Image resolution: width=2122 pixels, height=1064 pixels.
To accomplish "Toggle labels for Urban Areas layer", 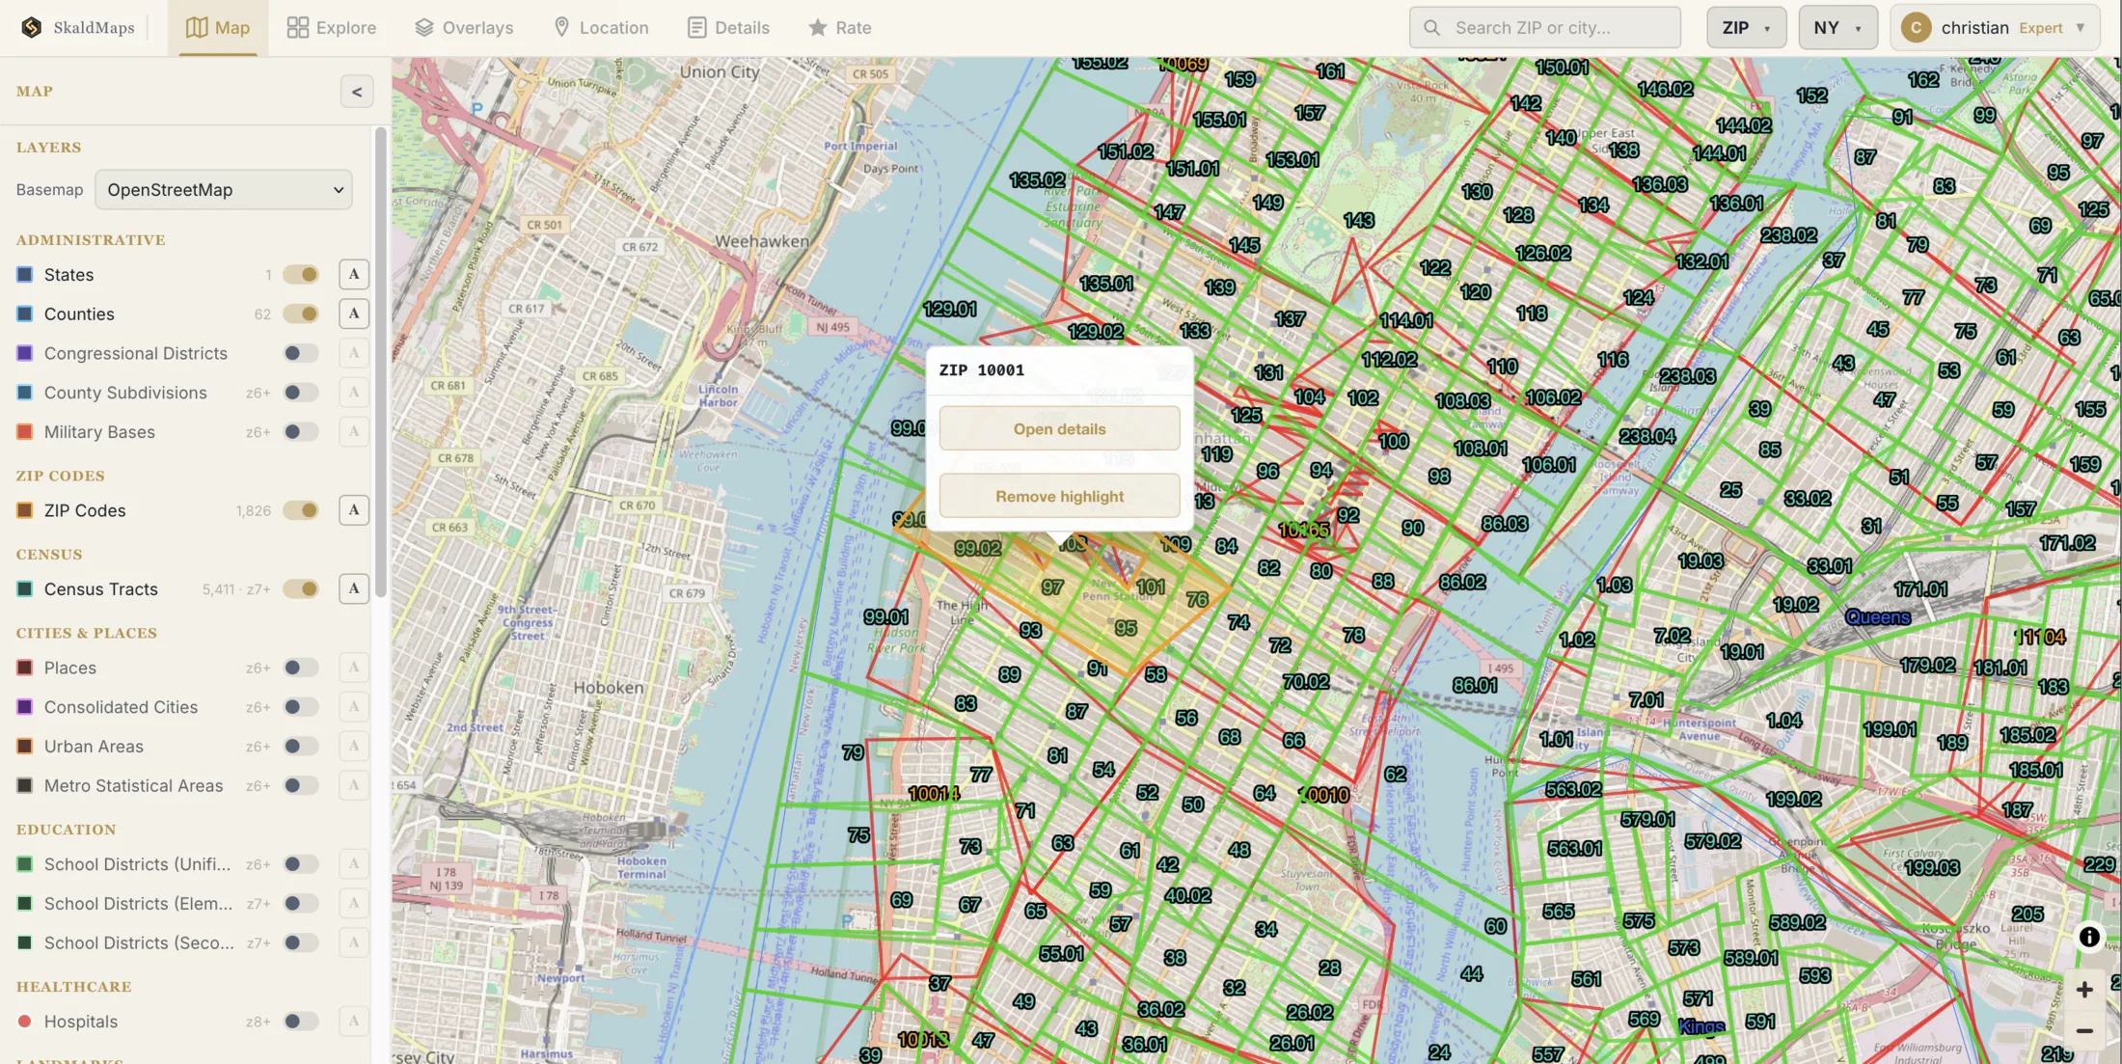I will click(x=354, y=746).
